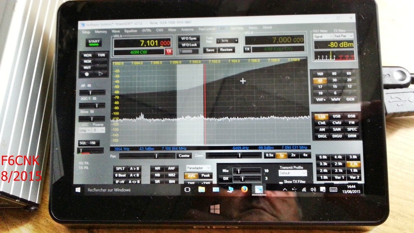The height and width of the screenshot is (233, 414).
Task: Select CWL mode button
Action: 321,123
